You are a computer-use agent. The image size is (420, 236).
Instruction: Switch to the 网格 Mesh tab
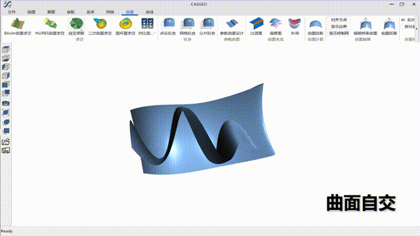110,12
